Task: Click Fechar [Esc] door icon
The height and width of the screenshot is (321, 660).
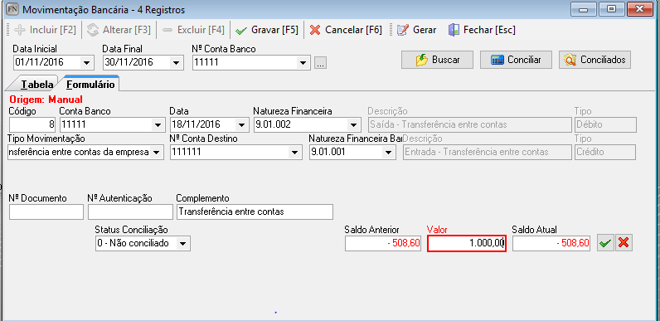Action: [454, 31]
